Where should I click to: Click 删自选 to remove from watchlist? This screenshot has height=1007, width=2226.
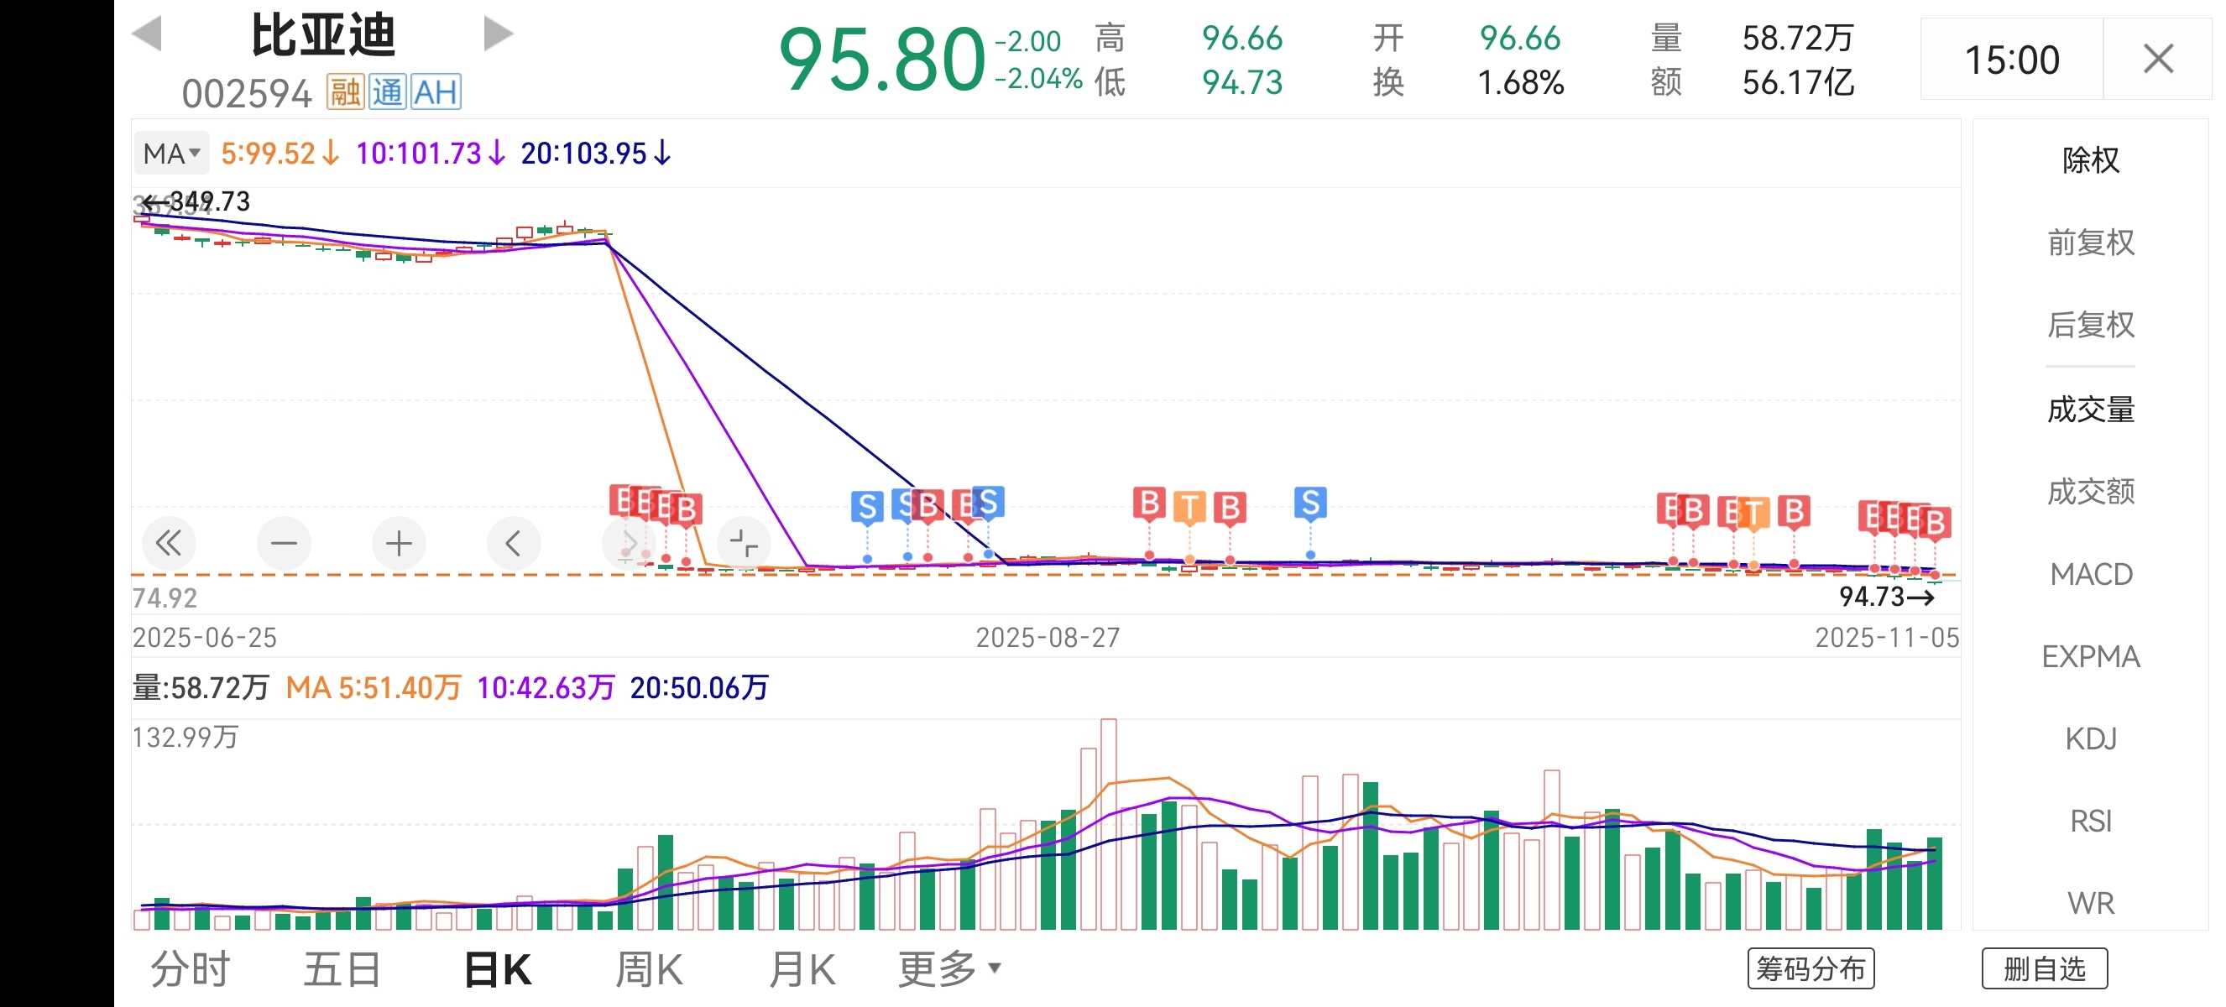click(2044, 969)
